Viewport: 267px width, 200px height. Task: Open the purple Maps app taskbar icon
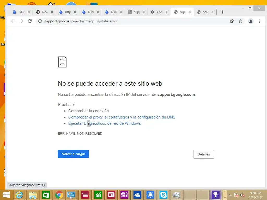pyautogui.click(x=124, y=195)
